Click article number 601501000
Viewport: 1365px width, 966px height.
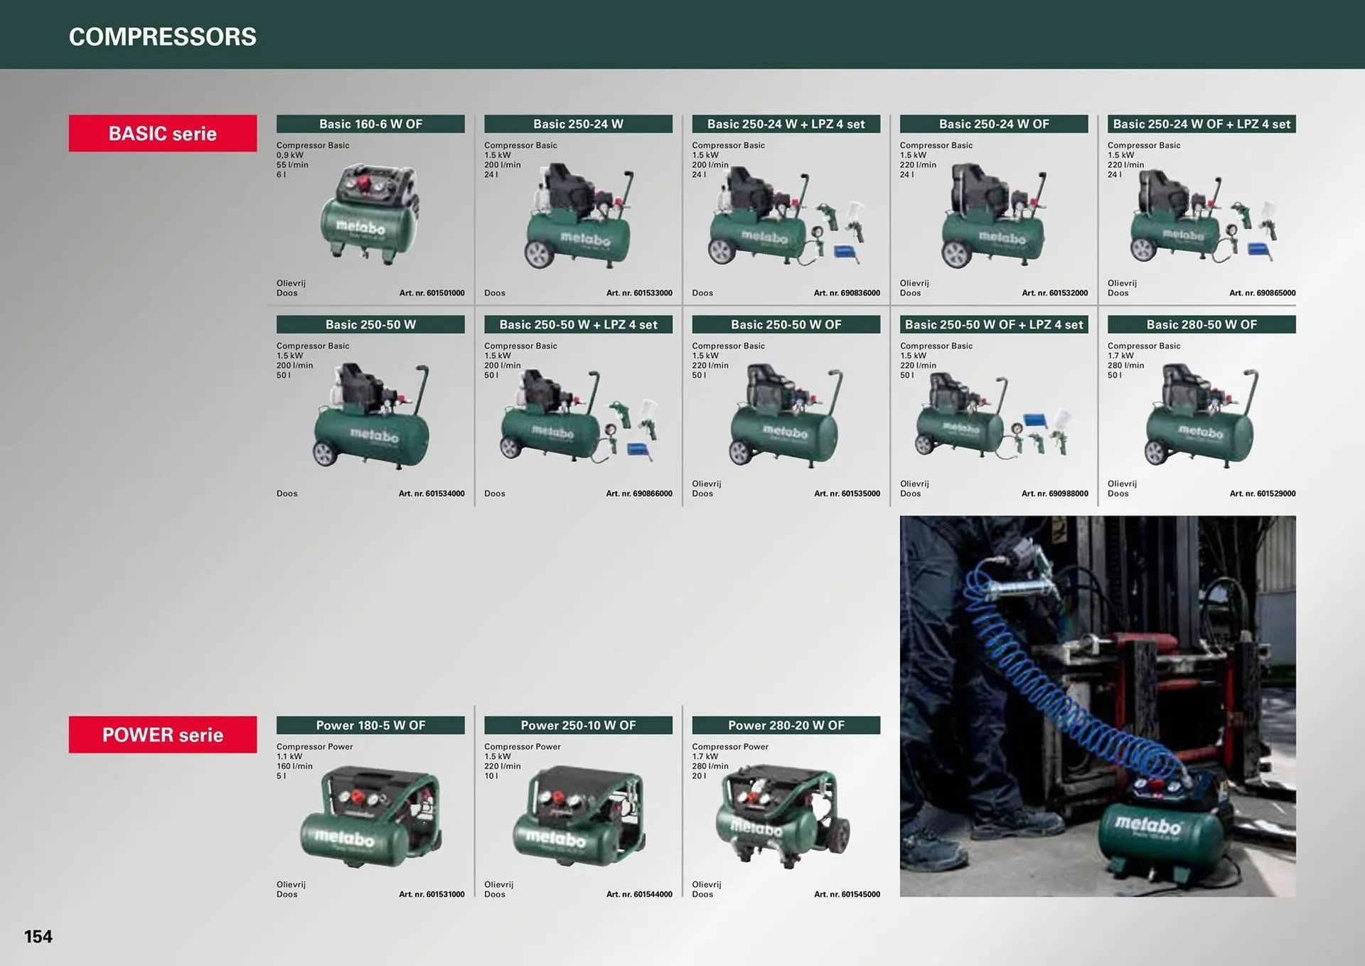click(432, 292)
